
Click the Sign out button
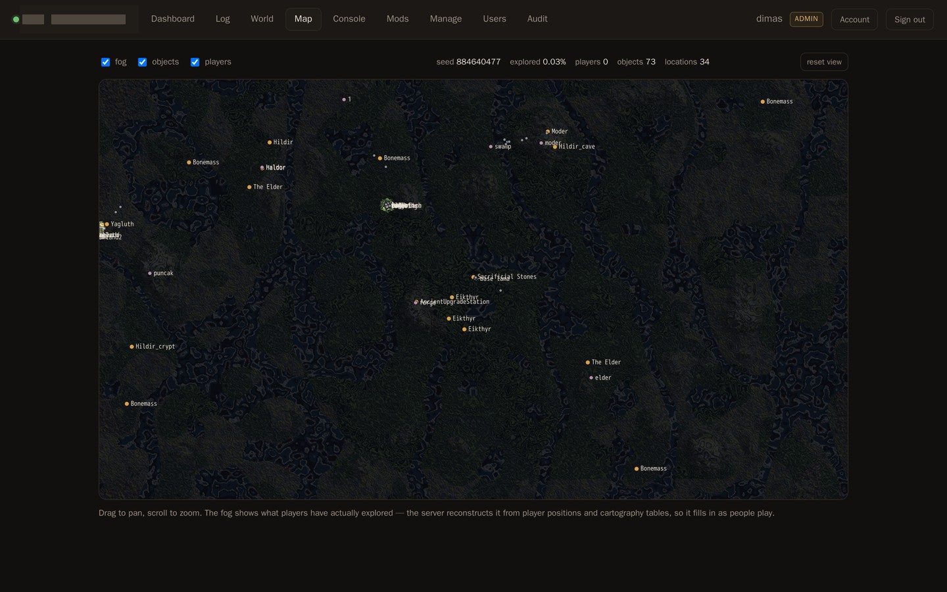[910, 19]
